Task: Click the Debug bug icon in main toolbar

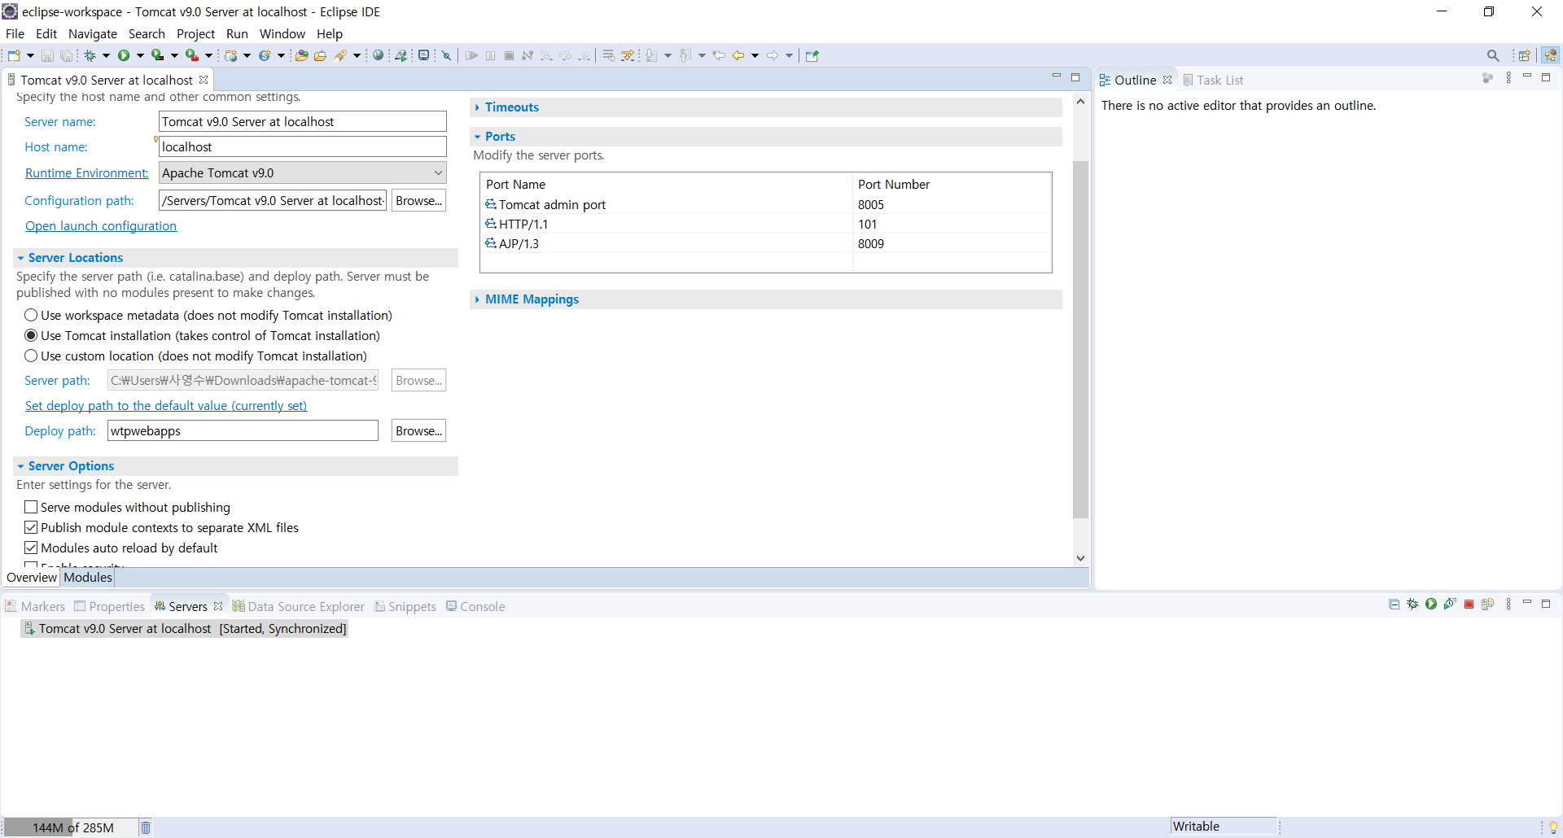Action: point(90,55)
